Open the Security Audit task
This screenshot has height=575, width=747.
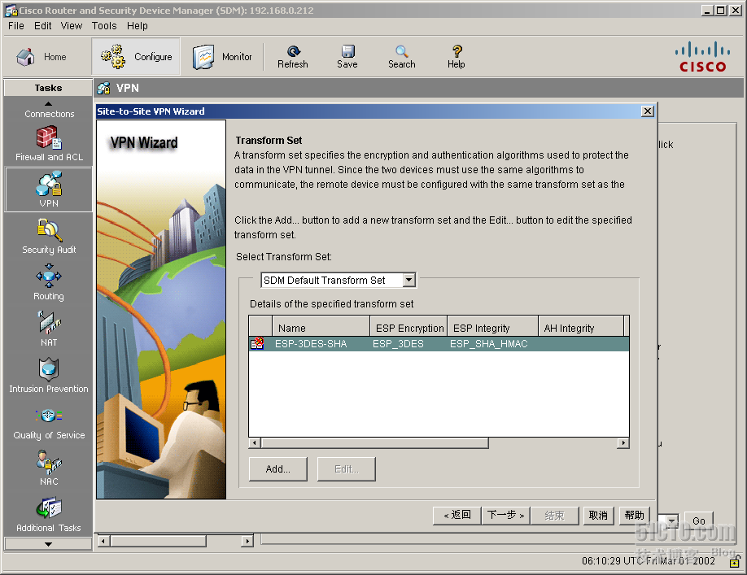(x=49, y=236)
